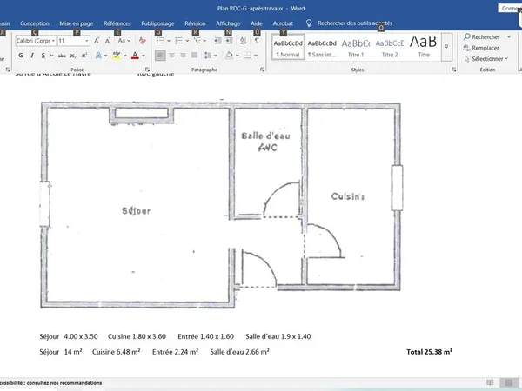Viewport: 522px width, 391px height.
Task: Open the Mise en page tab
Action: pos(77,23)
